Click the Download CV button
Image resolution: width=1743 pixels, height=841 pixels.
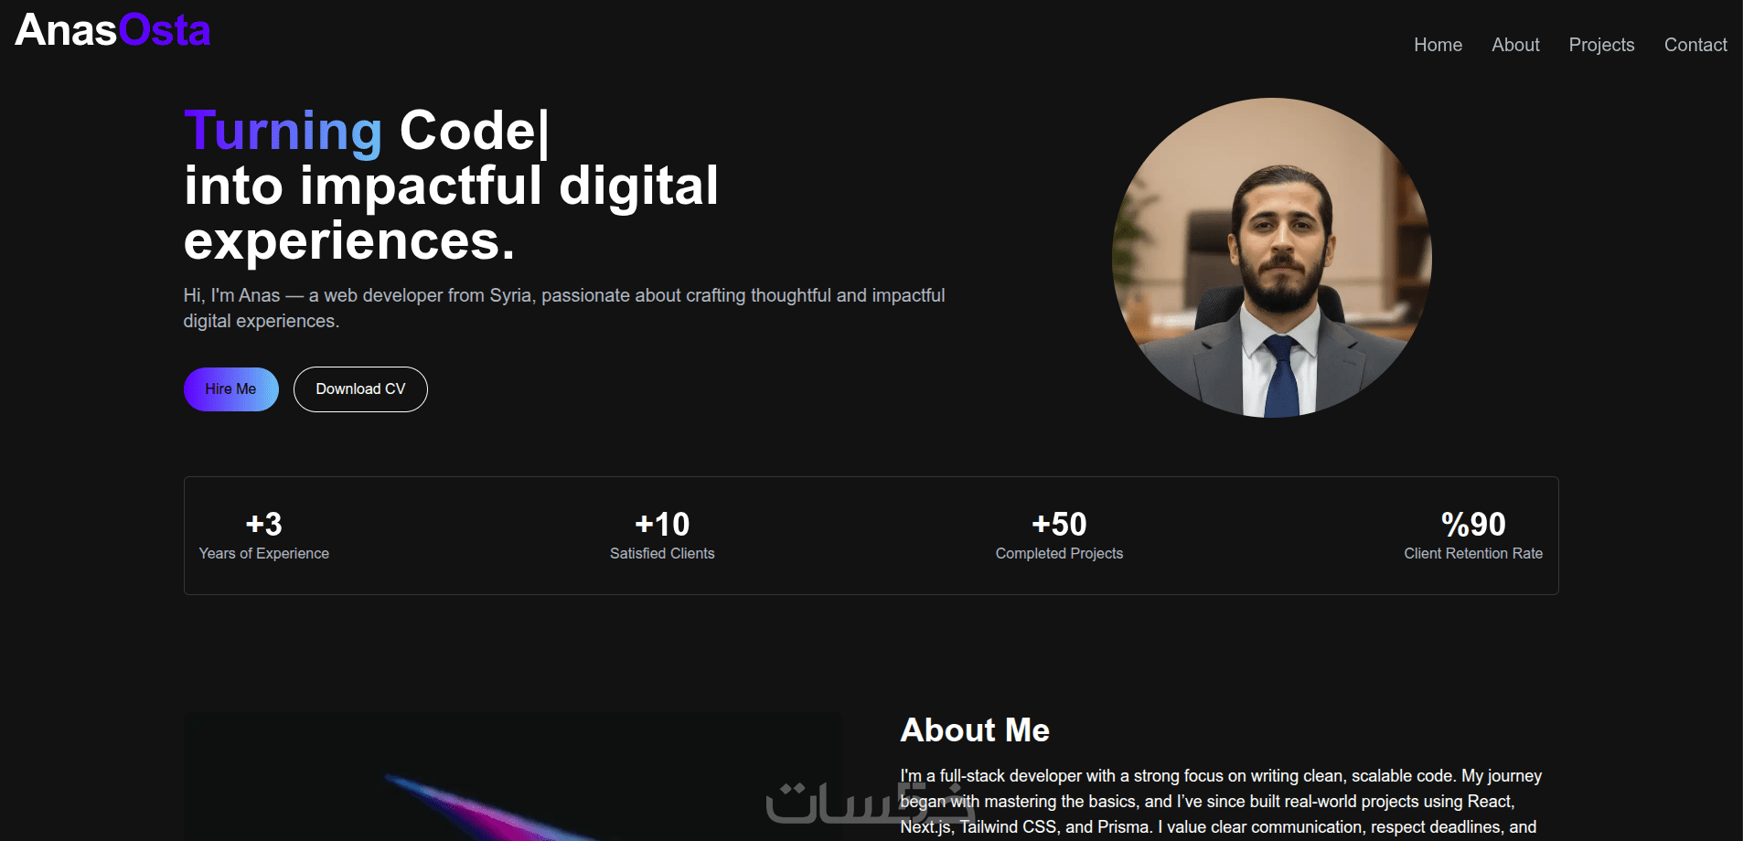360,389
